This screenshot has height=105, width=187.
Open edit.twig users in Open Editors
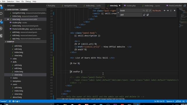25,35
